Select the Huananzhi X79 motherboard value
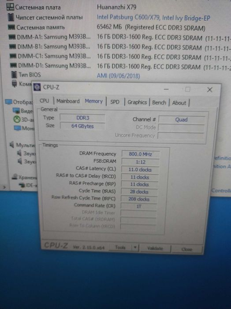 [x=116, y=7]
